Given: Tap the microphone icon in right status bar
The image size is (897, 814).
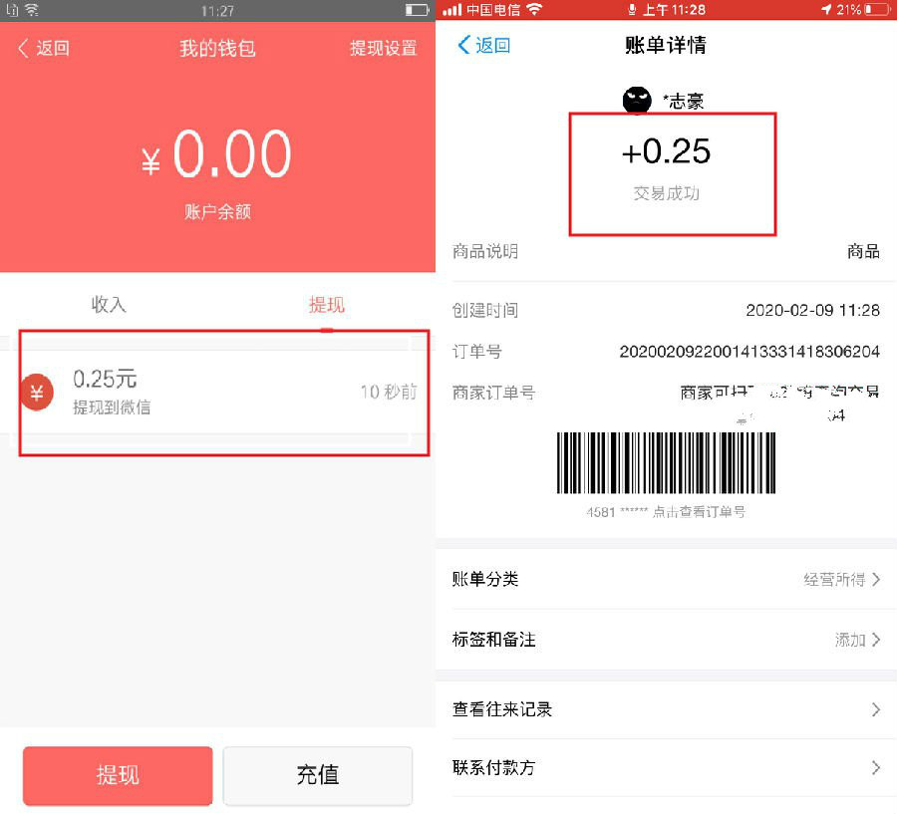Looking at the screenshot, I should coord(632,10).
